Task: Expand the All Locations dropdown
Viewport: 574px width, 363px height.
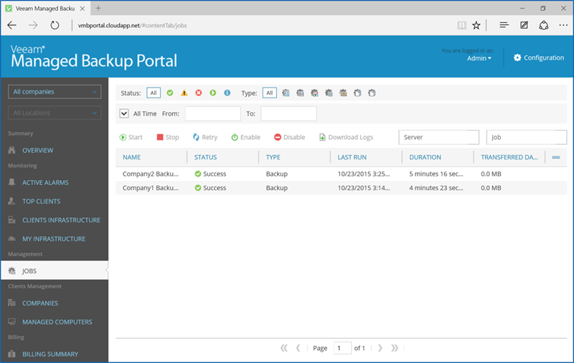Action: (x=55, y=113)
